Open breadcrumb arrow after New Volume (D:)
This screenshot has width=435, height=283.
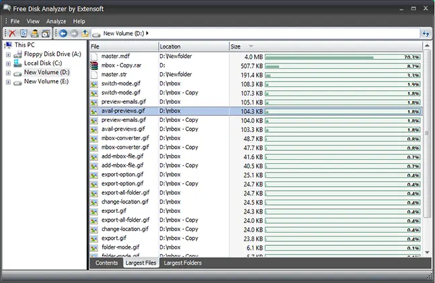click(147, 34)
